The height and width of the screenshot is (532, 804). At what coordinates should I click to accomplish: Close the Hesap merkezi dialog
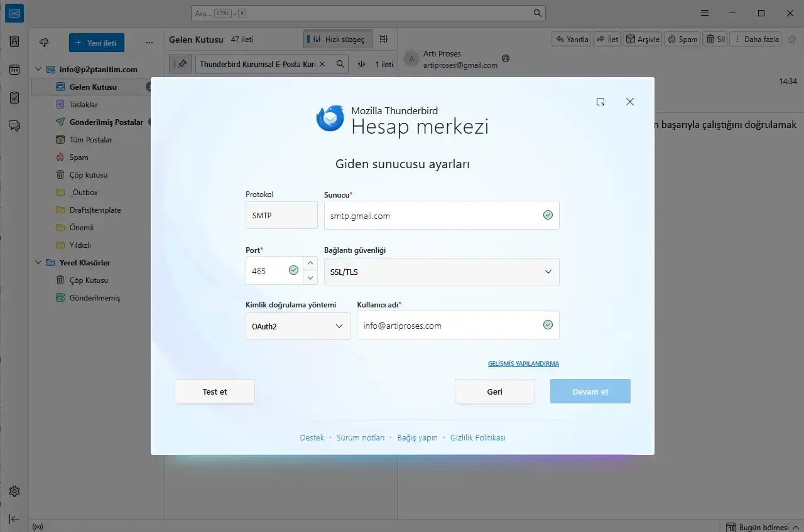(630, 102)
